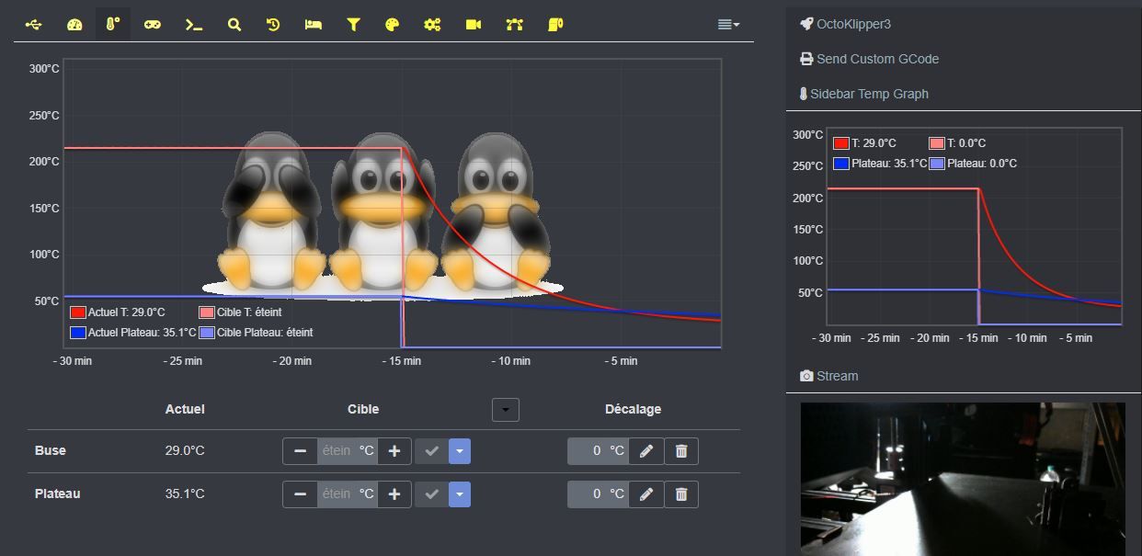Open the yellow scroll note tab
The height and width of the screenshot is (556, 1142).
coord(555,25)
